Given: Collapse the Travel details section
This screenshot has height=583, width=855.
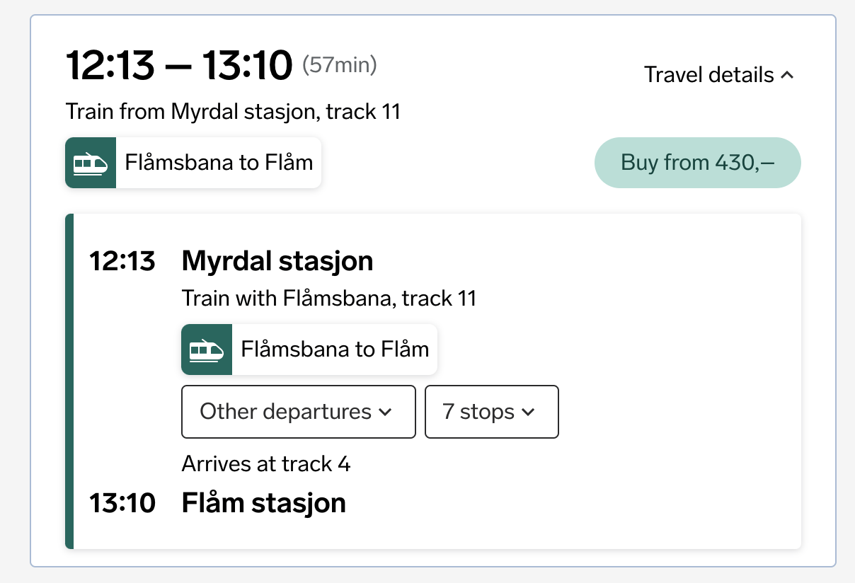Looking at the screenshot, I should tap(718, 75).
